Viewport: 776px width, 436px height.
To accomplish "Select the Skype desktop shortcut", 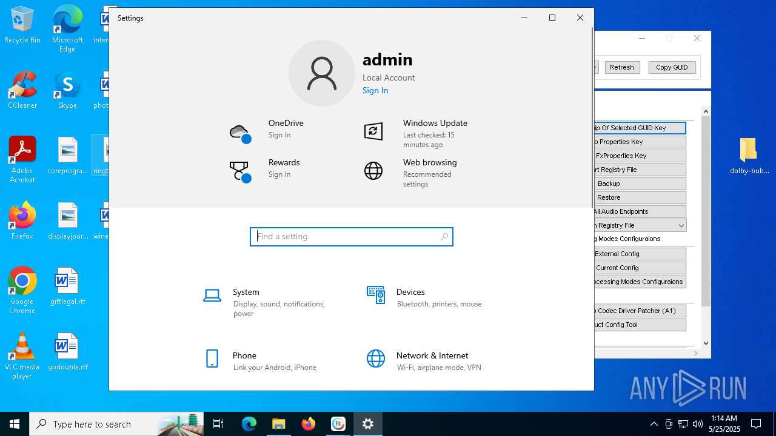I will point(67,91).
